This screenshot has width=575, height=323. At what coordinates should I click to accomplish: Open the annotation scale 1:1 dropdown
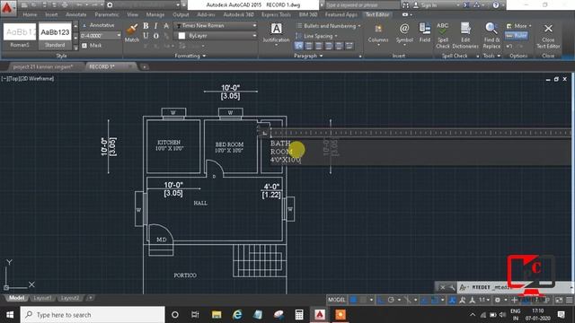pyautogui.click(x=484, y=300)
